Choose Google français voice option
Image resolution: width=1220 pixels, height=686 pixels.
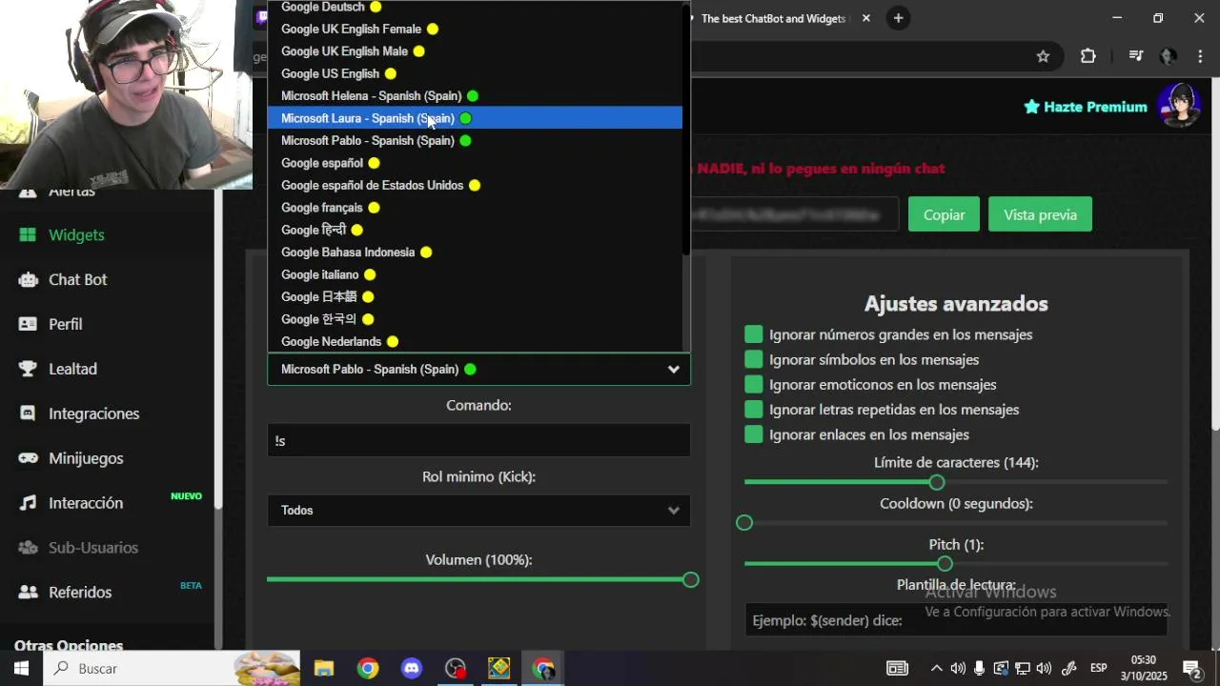pos(475,208)
